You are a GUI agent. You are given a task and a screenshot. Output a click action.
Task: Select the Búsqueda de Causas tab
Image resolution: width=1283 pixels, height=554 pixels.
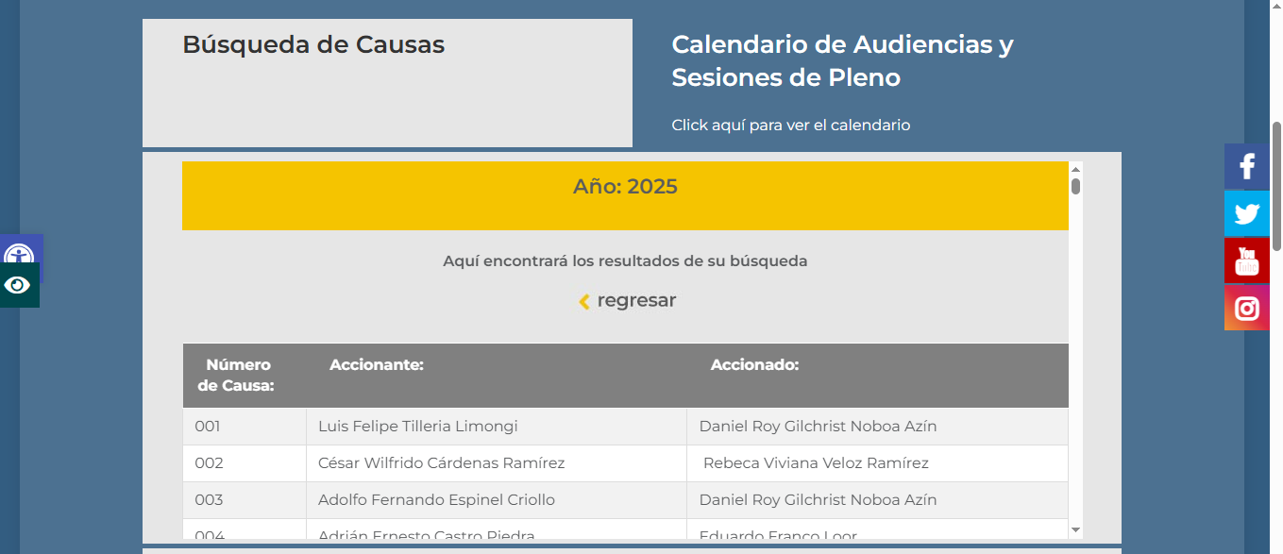coord(313,44)
